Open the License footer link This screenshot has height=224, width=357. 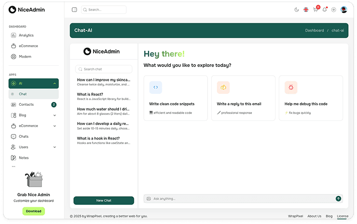[x=342, y=216]
